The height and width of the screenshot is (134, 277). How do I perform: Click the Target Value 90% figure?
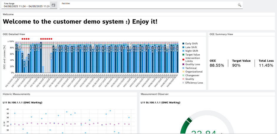[x=236, y=65]
